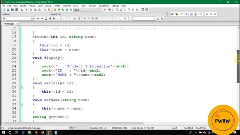The width and height of the screenshot is (240, 135).
Task: Open debugging windows icon
Action: coord(142,10)
